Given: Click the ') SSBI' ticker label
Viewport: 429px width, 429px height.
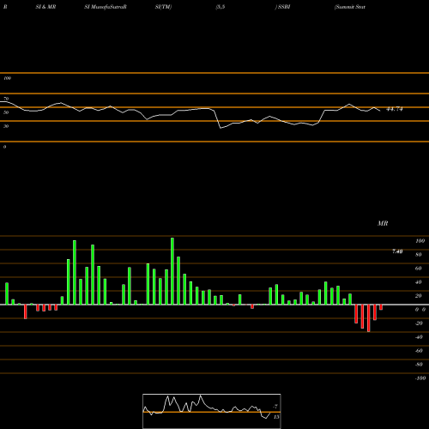Looking at the screenshot, I should tap(283, 7).
